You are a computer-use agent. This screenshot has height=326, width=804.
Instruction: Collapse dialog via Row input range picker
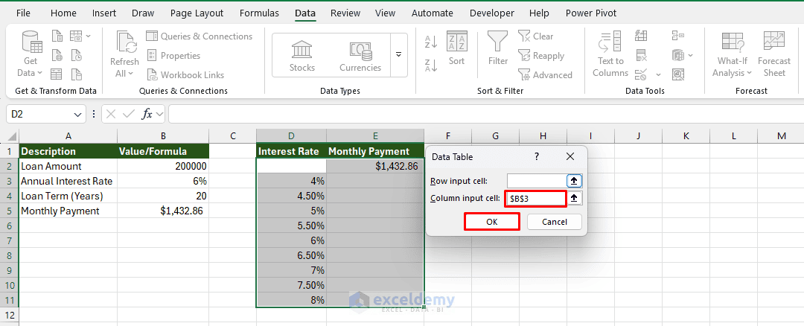574,181
